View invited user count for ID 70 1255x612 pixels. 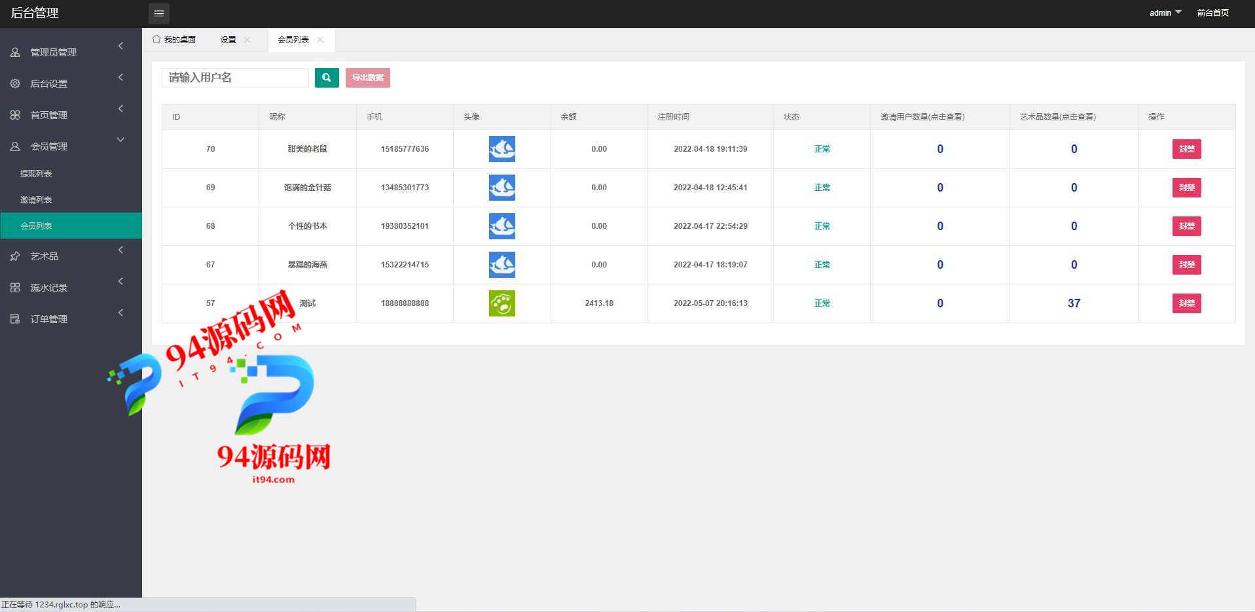(940, 149)
